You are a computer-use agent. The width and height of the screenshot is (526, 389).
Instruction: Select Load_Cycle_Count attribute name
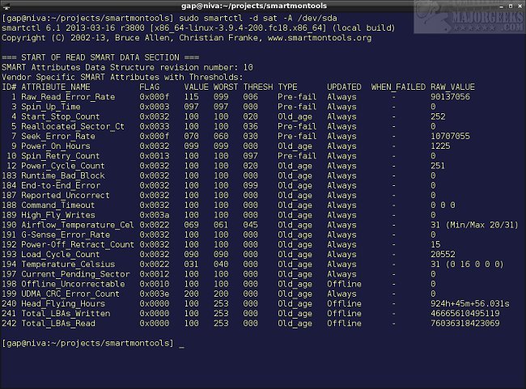pos(61,255)
